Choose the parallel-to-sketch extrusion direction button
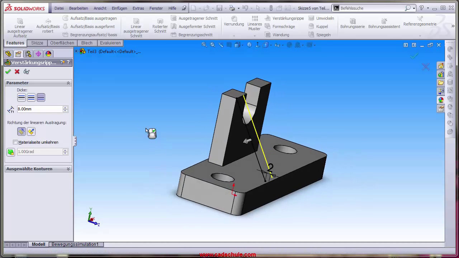The height and width of the screenshot is (258, 459). (x=22, y=132)
